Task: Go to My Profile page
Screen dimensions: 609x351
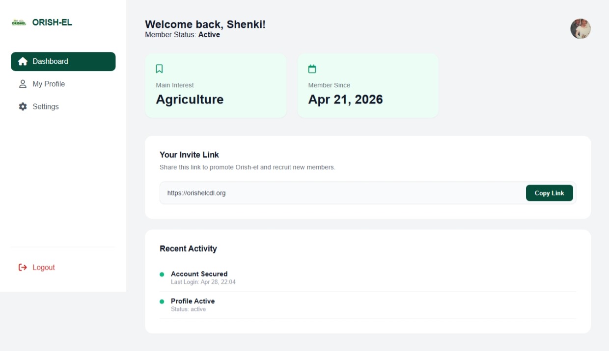Action: 49,84
